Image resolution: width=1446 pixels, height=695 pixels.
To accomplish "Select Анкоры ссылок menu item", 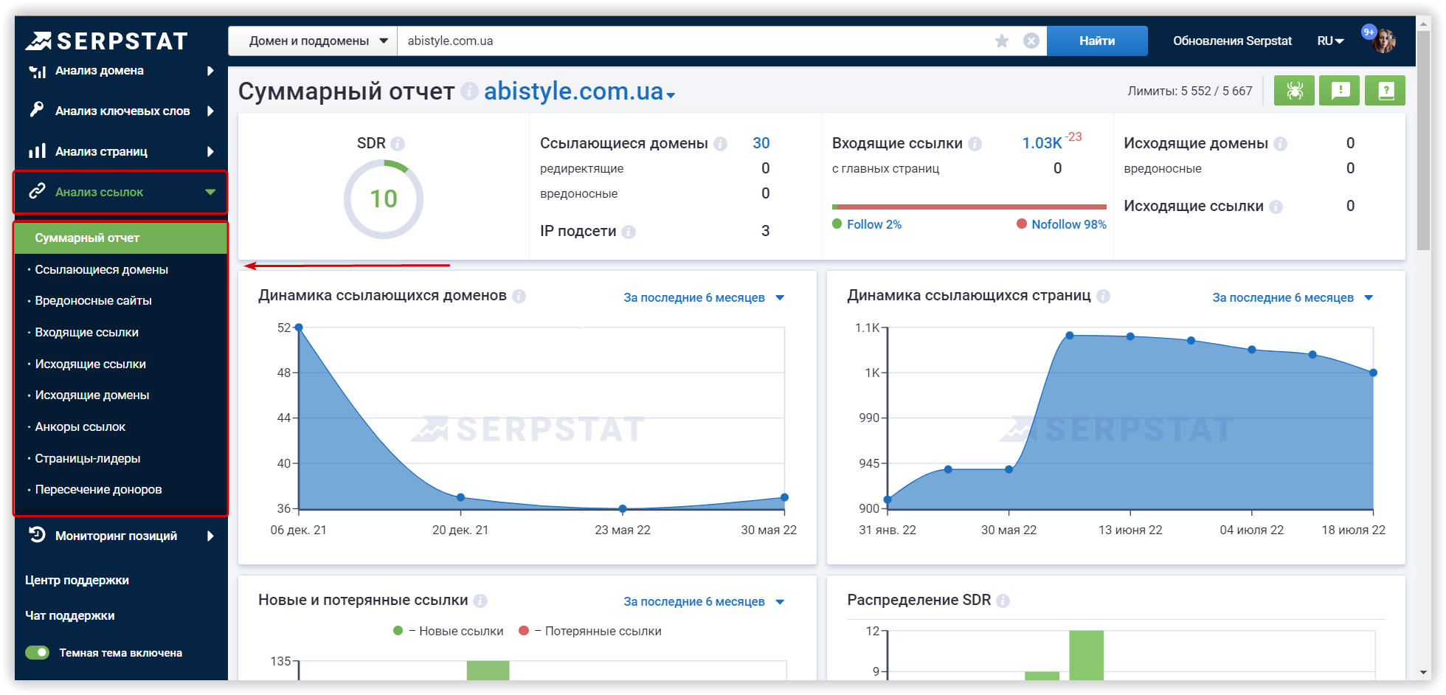I will [x=80, y=427].
